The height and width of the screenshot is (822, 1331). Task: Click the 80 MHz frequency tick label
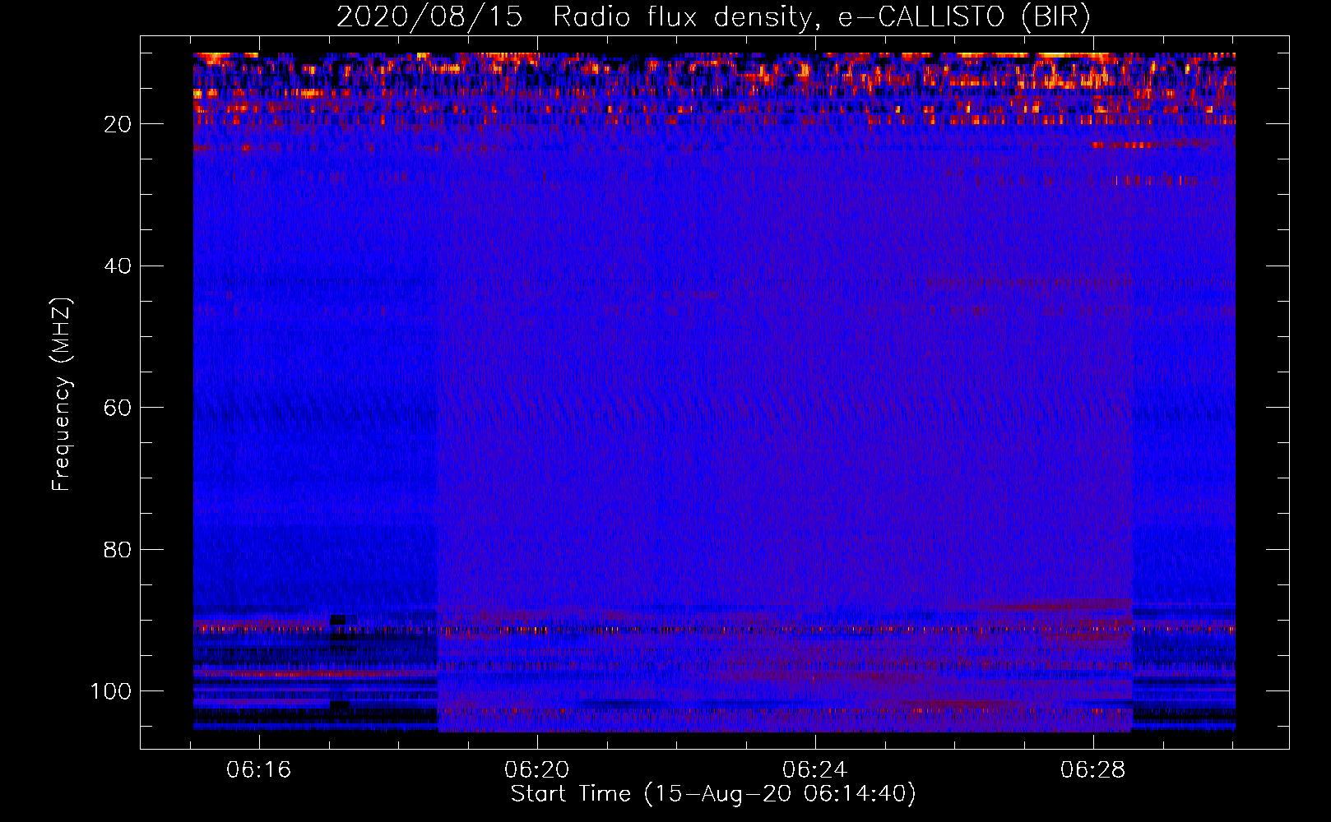118,549
